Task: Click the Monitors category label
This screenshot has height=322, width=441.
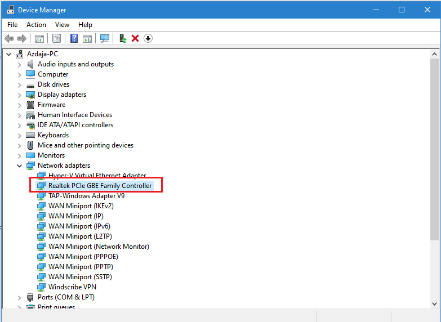Action: [x=51, y=155]
